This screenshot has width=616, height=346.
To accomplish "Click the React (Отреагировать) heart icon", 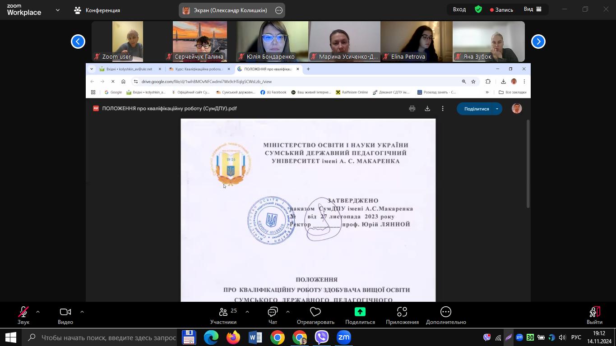I will [315, 315].
